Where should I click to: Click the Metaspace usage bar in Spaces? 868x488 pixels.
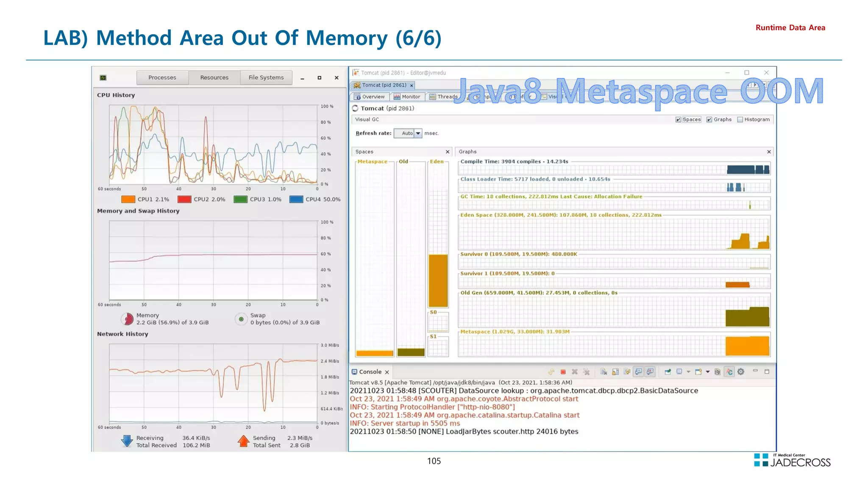pyautogui.click(x=375, y=353)
